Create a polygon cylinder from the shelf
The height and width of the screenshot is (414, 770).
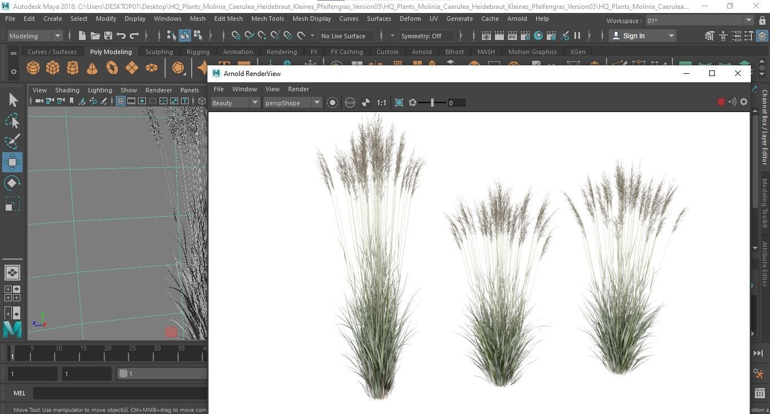click(x=73, y=68)
